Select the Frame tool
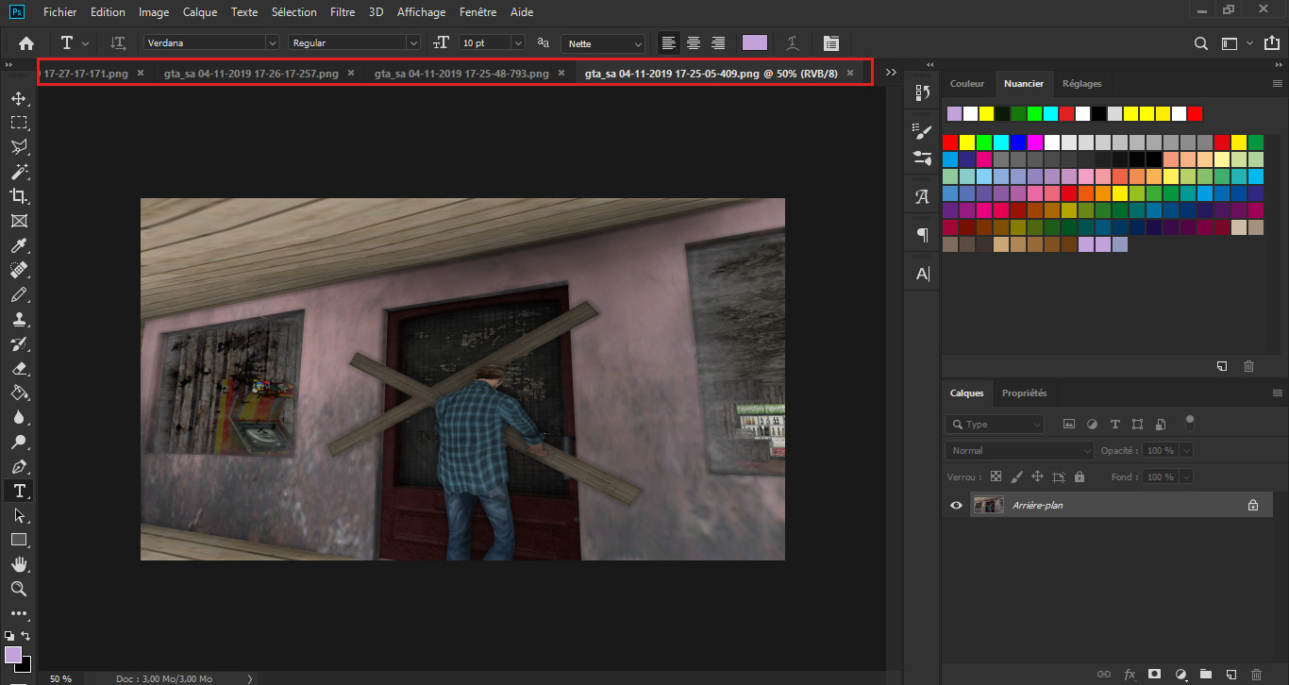 click(18, 221)
